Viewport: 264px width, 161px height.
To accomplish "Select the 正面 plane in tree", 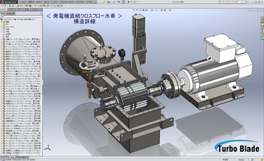I will [7, 29].
